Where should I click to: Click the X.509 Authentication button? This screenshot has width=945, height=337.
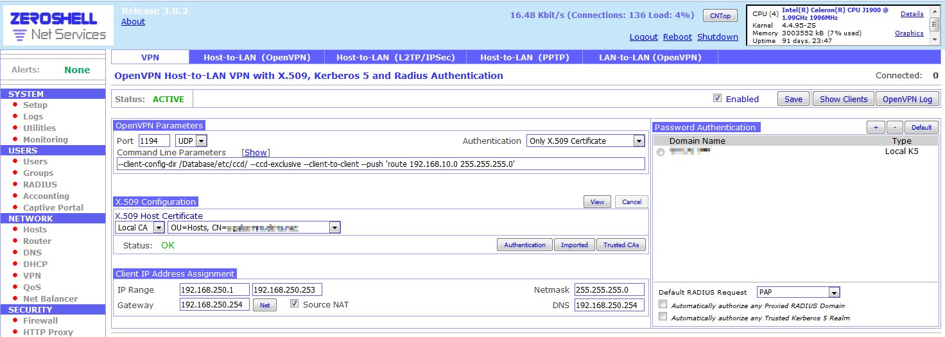[525, 245]
